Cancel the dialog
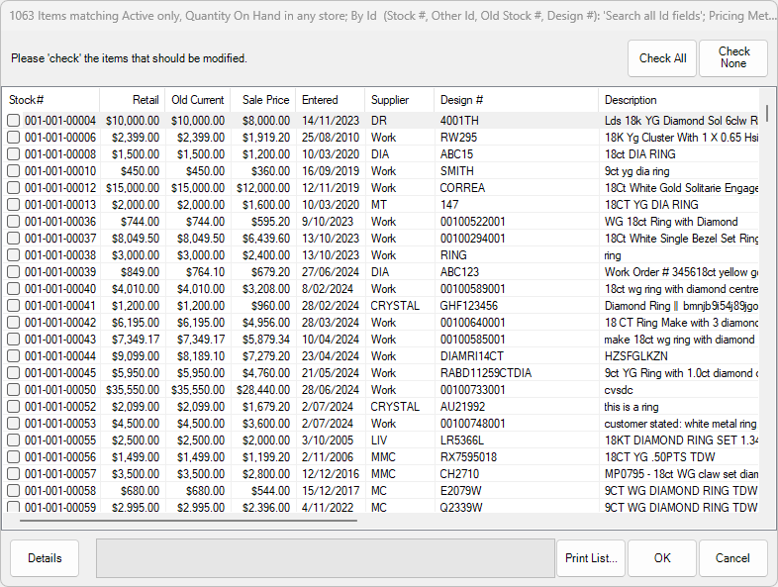This screenshot has height=587, width=778. (732, 558)
